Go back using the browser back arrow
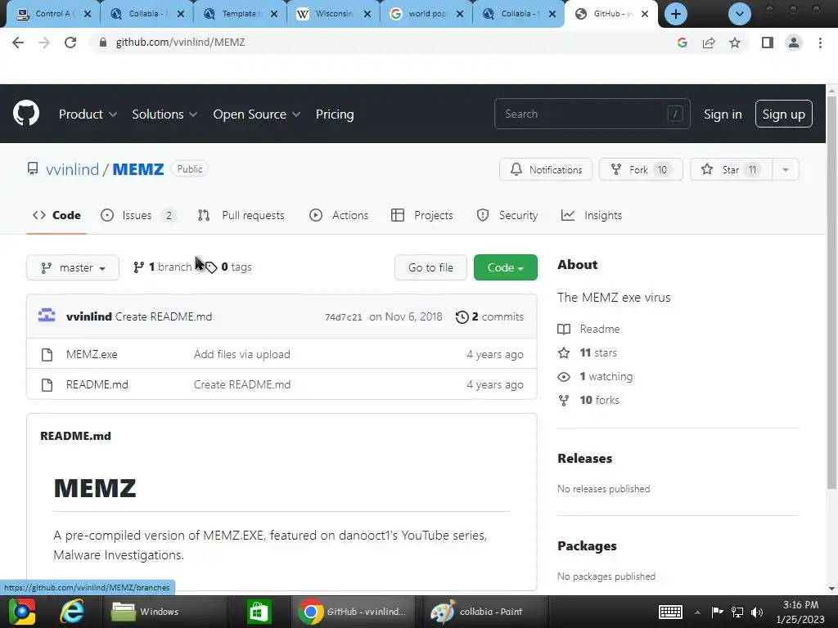The width and height of the screenshot is (838, 628). click(18, 43)
